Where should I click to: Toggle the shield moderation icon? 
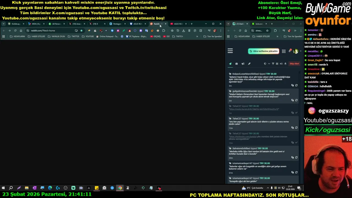pos(265,64)
